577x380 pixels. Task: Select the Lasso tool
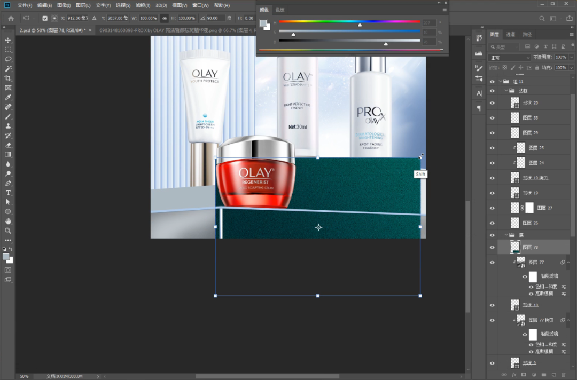click(8, 59)
